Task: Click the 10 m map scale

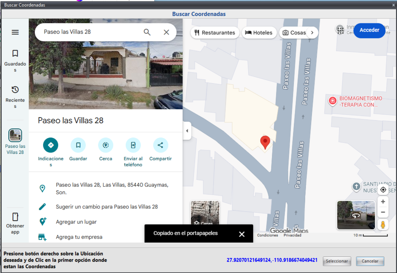Action: point(370,235)
